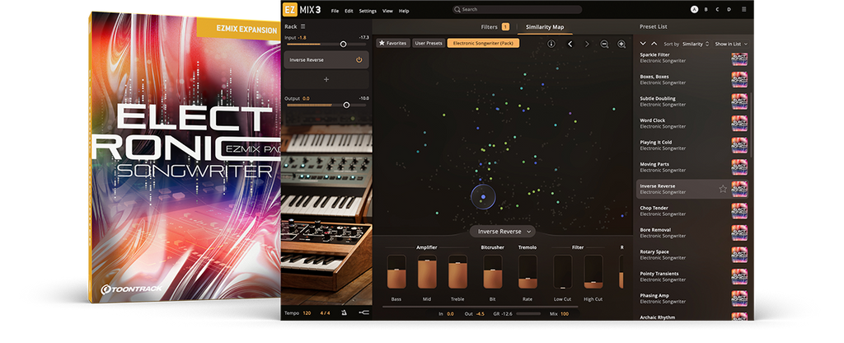Image resolution: width=844 pixels, height=343 pixels.
Task: Select the previous preset with the up chevron
Action: pyautogui.click(x=654, y=44)
